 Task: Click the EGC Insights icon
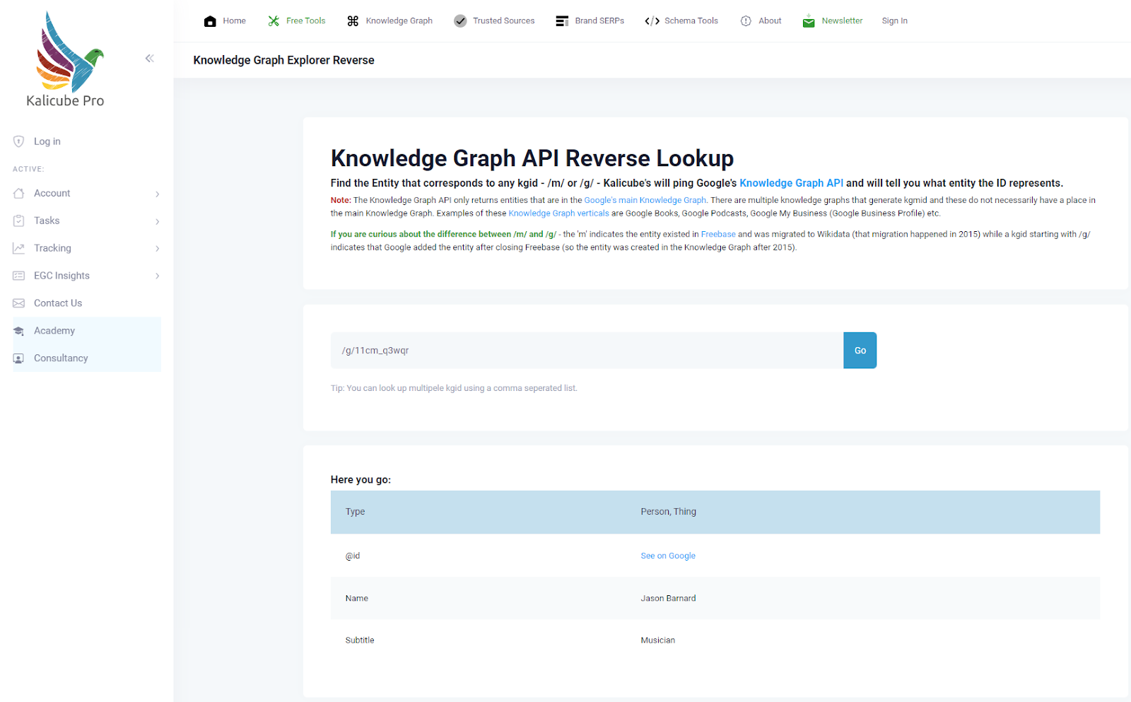click(x=19, y=276)
